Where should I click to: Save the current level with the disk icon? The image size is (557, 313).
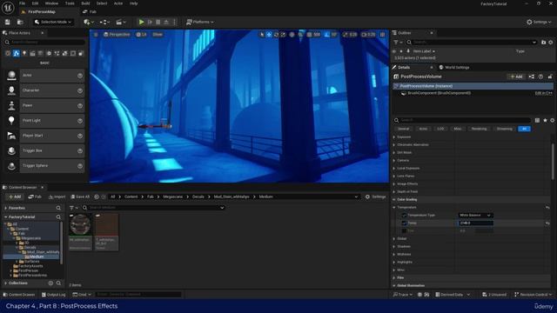coord(8,22)
